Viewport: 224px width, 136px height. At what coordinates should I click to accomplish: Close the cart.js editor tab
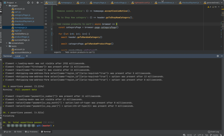pyautogui.click(x=87, y=3)
